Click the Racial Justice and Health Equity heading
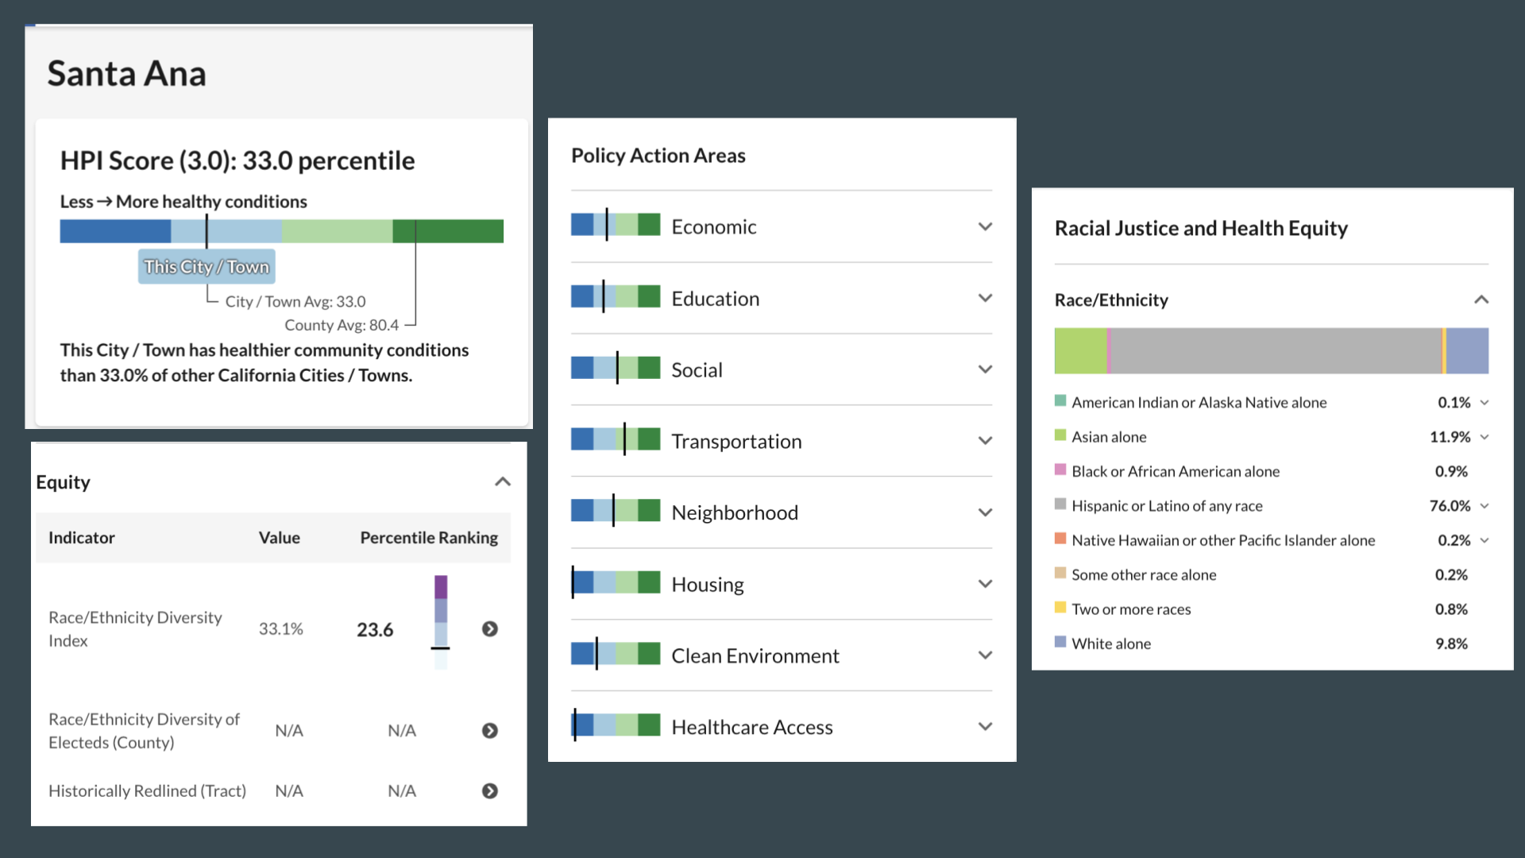Image resolution: width=1525 pixels, height=858 pixels. click(1201, 229)
